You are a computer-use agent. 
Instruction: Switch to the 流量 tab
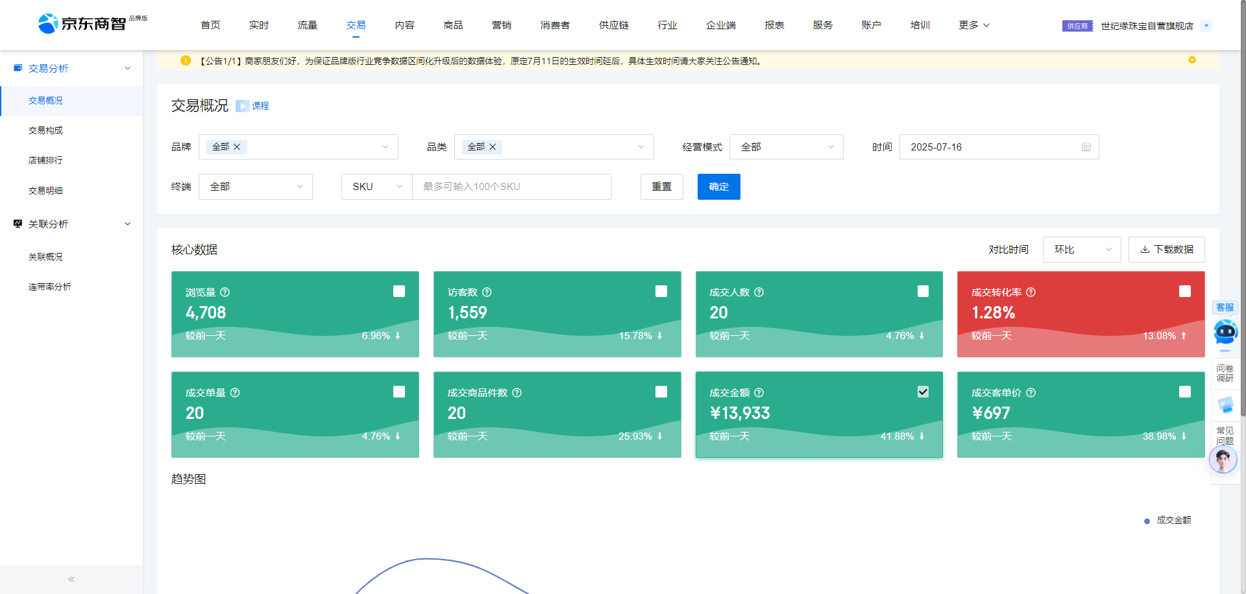(307, 25)
